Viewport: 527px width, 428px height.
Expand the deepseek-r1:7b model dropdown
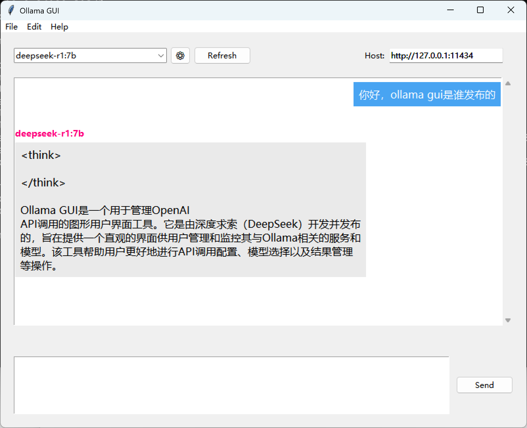click(161, 55)
